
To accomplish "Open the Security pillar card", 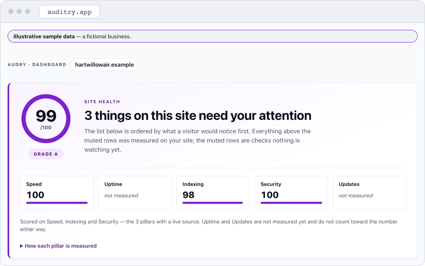I will 291,193.
